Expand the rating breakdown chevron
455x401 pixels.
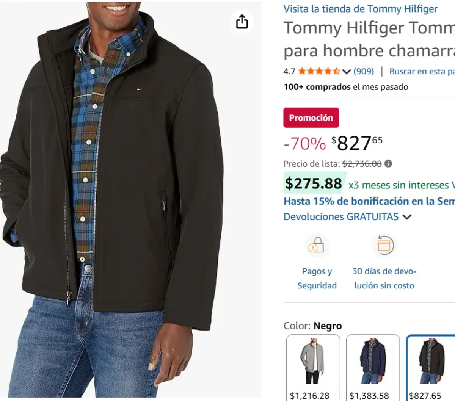[x=346, y=71]
